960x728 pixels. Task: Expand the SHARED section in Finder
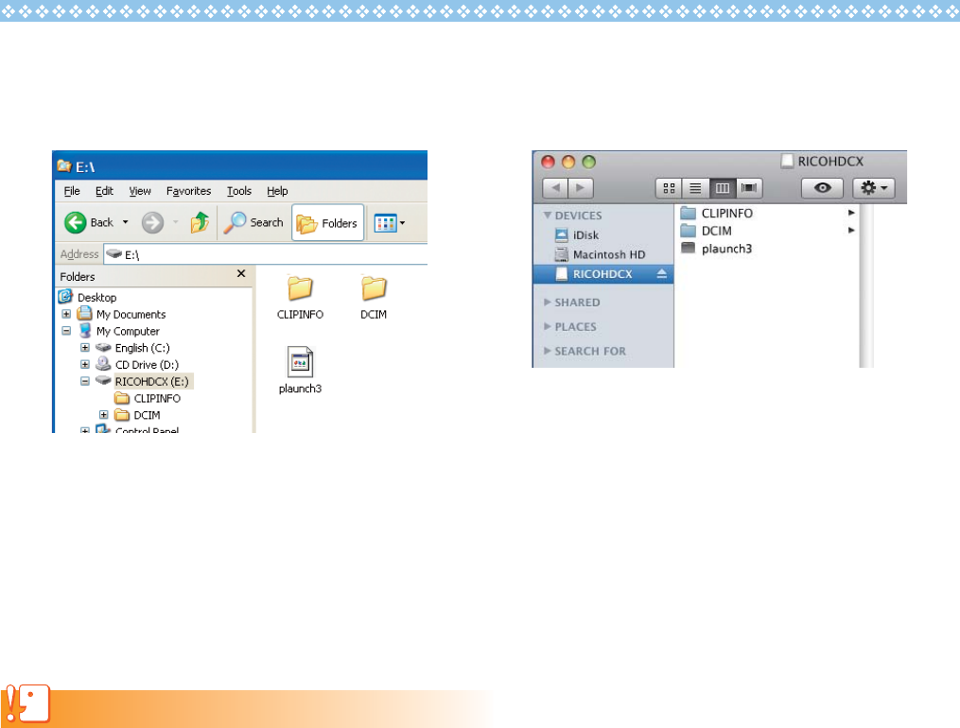pyautogui.click(x=547, y=303)
